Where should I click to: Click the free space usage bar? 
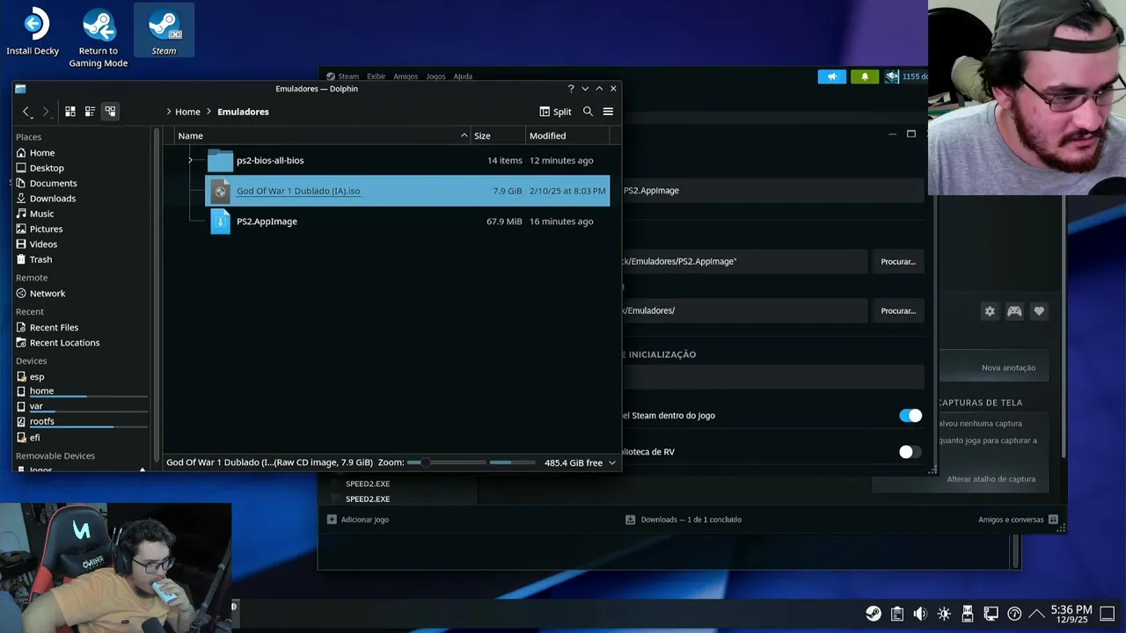pos(512,462)
